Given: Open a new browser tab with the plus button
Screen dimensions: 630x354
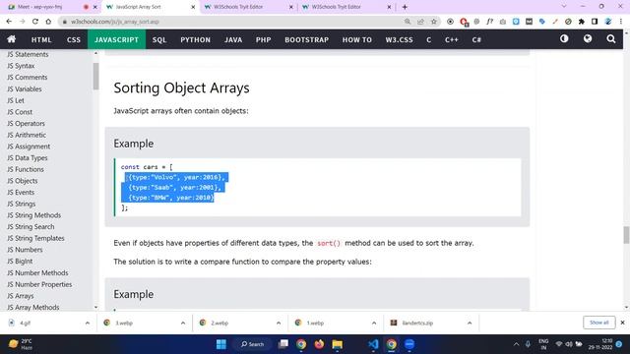Looking at the screenshot, I should 405,7.
